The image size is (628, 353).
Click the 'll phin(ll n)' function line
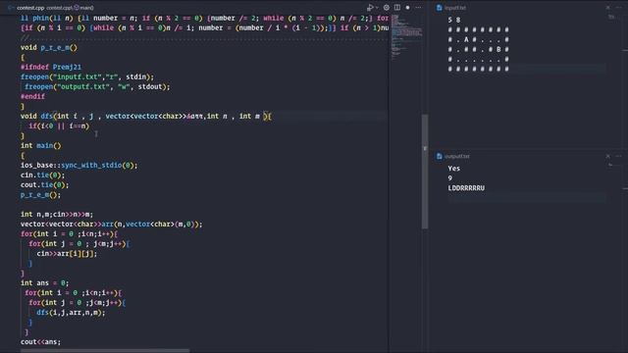204,18
